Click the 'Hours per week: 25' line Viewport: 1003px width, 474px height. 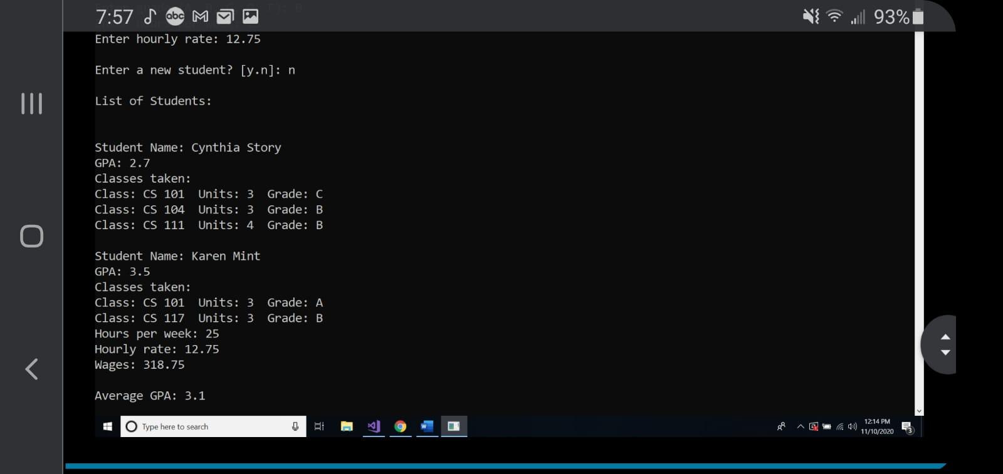pos(157,334)
